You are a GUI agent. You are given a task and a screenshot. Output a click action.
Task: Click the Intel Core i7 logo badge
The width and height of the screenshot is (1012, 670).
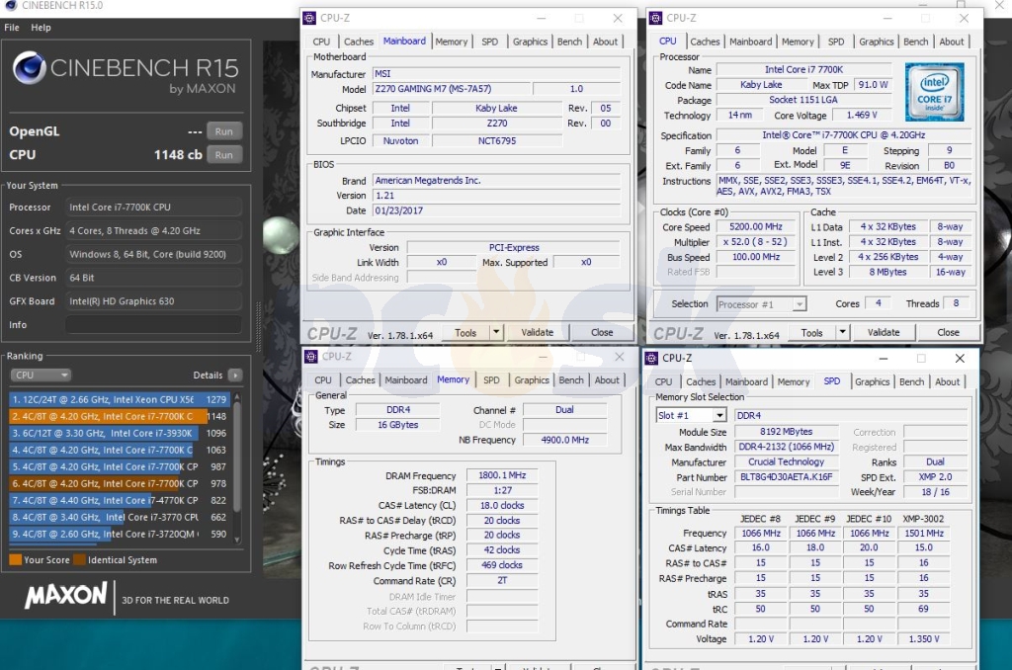[935, 92]
